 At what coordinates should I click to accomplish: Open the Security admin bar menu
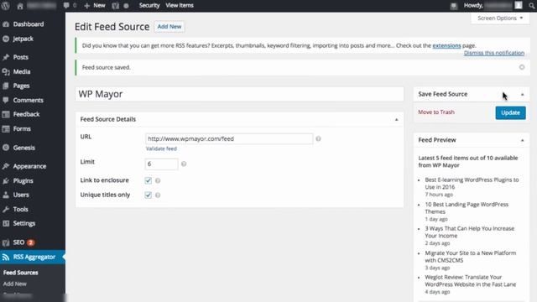pos(149,6)
